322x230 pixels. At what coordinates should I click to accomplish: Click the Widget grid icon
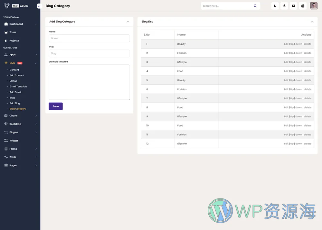[x=6, y=141]
